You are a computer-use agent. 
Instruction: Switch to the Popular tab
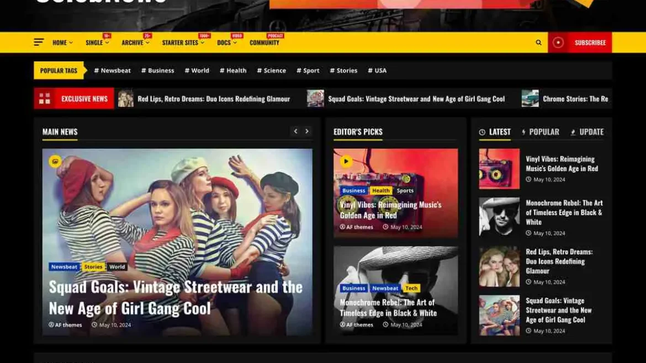pos(541,132)
